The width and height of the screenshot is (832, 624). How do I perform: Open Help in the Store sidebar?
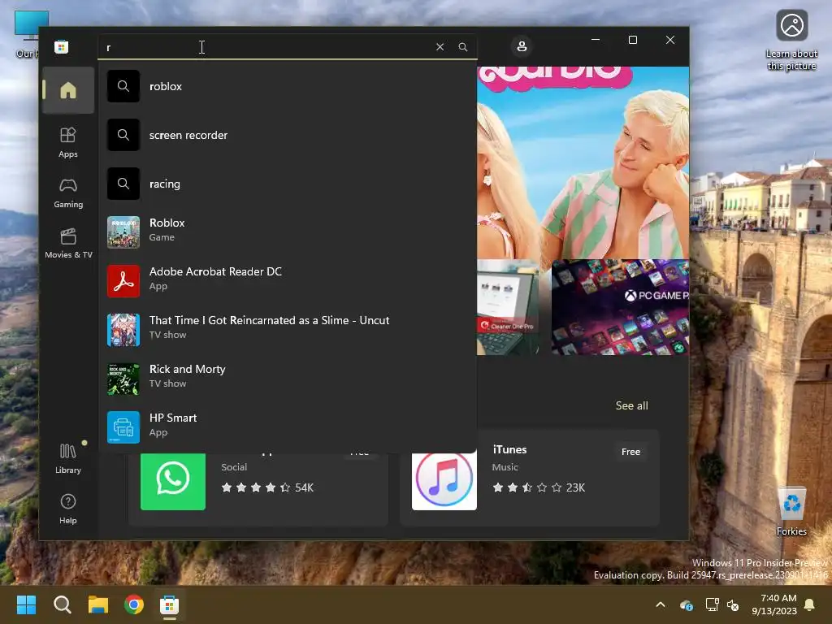pyautogui.click(x=68, y=509)
